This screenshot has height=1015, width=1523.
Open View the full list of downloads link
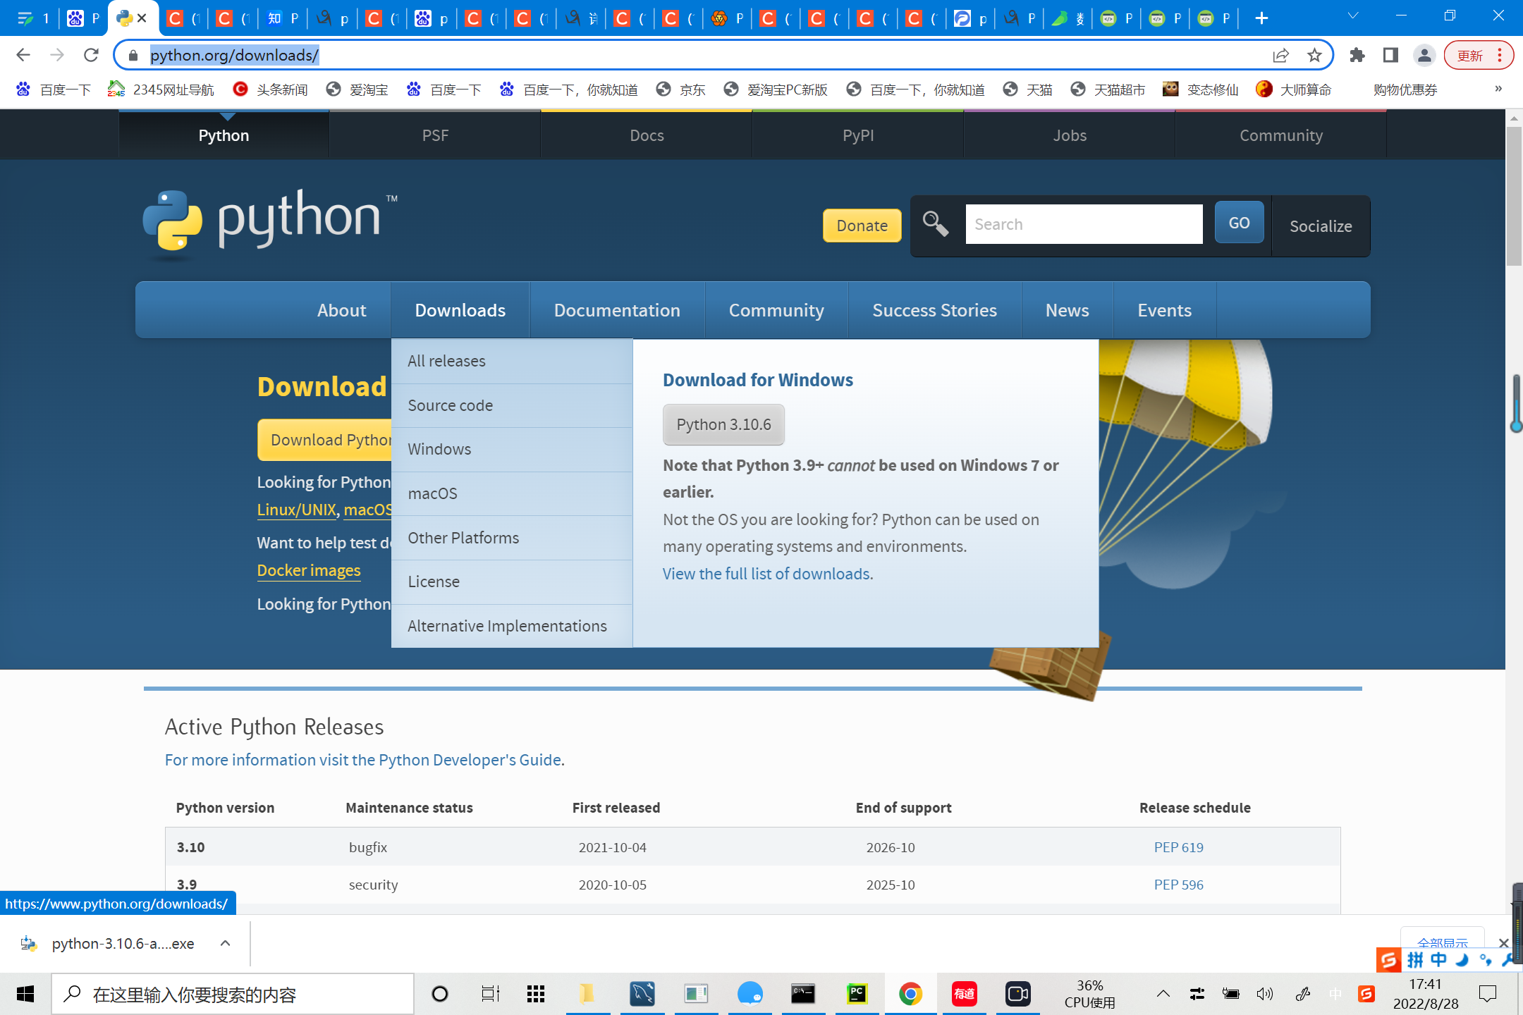[x=766, y=574]
